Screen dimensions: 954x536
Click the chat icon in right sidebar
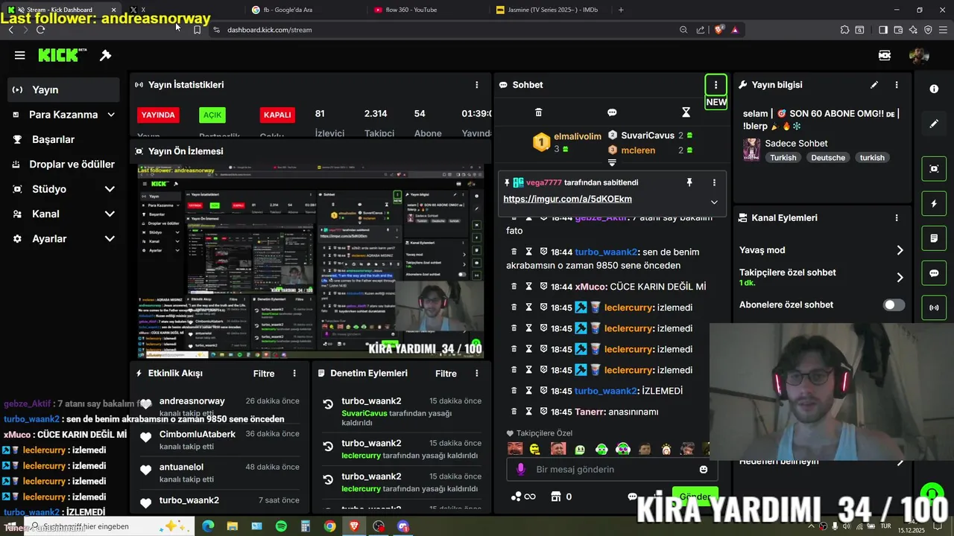point(934,273)
